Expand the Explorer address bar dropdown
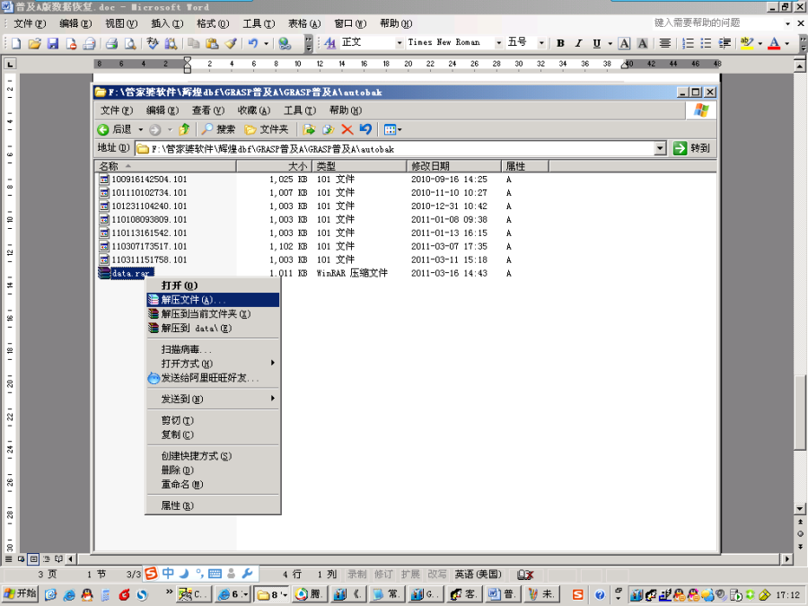The width and height of the screenshot is (808, 606). tap(660, 148)
